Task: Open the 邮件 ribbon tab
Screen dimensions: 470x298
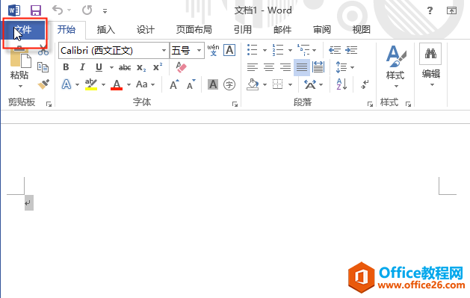Action: click(282, 30)
